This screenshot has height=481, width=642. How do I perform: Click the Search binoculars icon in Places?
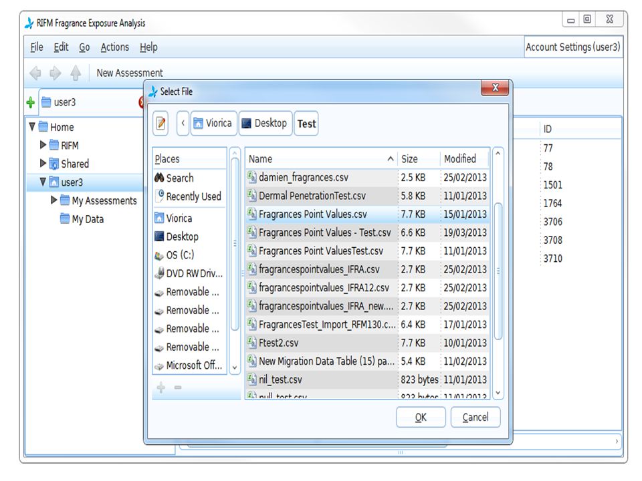point(159,178)
